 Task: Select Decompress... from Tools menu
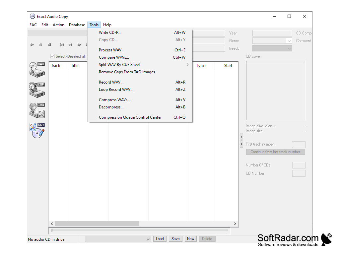140,107
